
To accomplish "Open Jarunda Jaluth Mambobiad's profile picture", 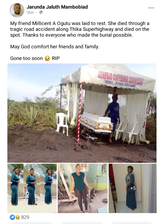I will point(17,10).
